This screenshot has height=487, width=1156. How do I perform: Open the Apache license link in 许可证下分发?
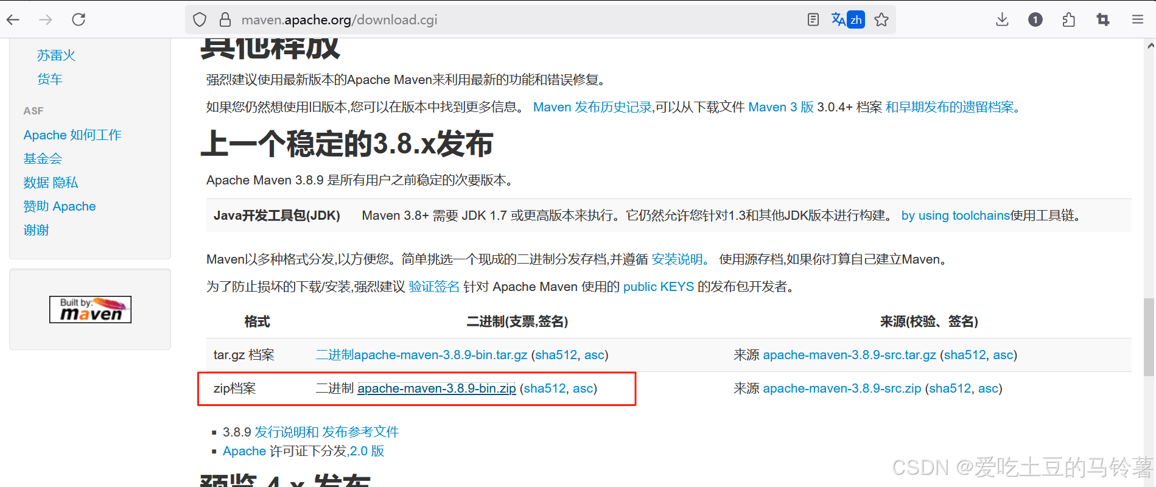pyautogui.click(x=244, y=451)
